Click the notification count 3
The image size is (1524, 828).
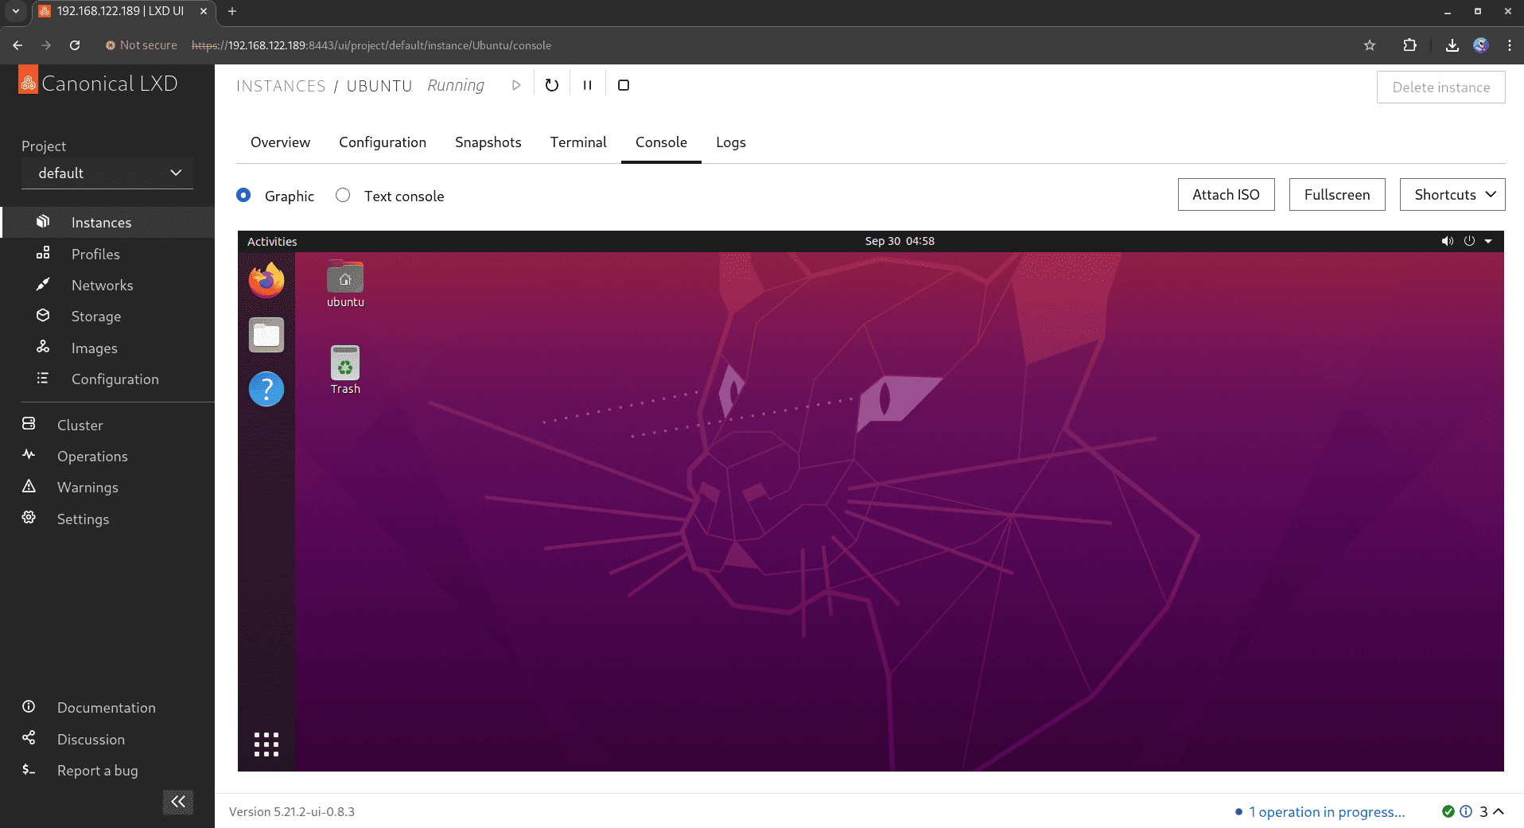(x=1483, y=811)
